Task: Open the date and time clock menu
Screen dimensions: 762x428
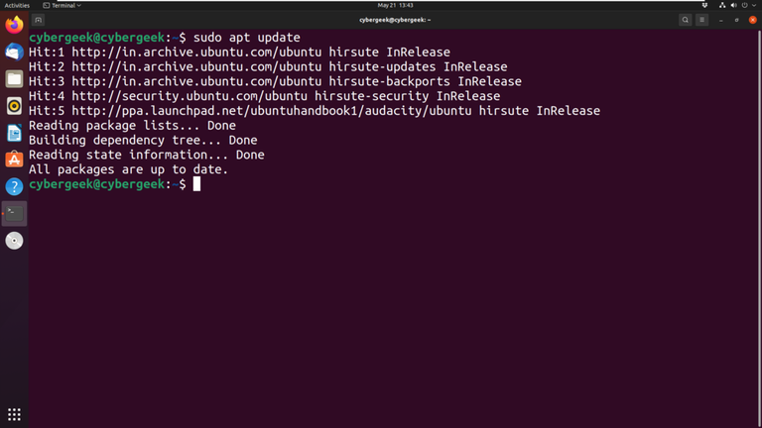Action: click(394, 5)
